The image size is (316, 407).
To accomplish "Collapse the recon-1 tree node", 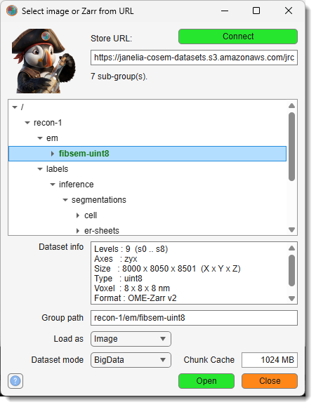I will pyautogui.click(x=27, y=123).
